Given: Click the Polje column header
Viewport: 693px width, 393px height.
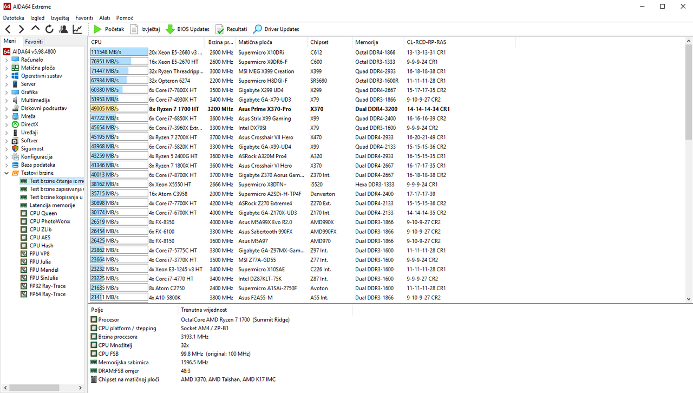Looking at the screenshot, I should 133,310.
